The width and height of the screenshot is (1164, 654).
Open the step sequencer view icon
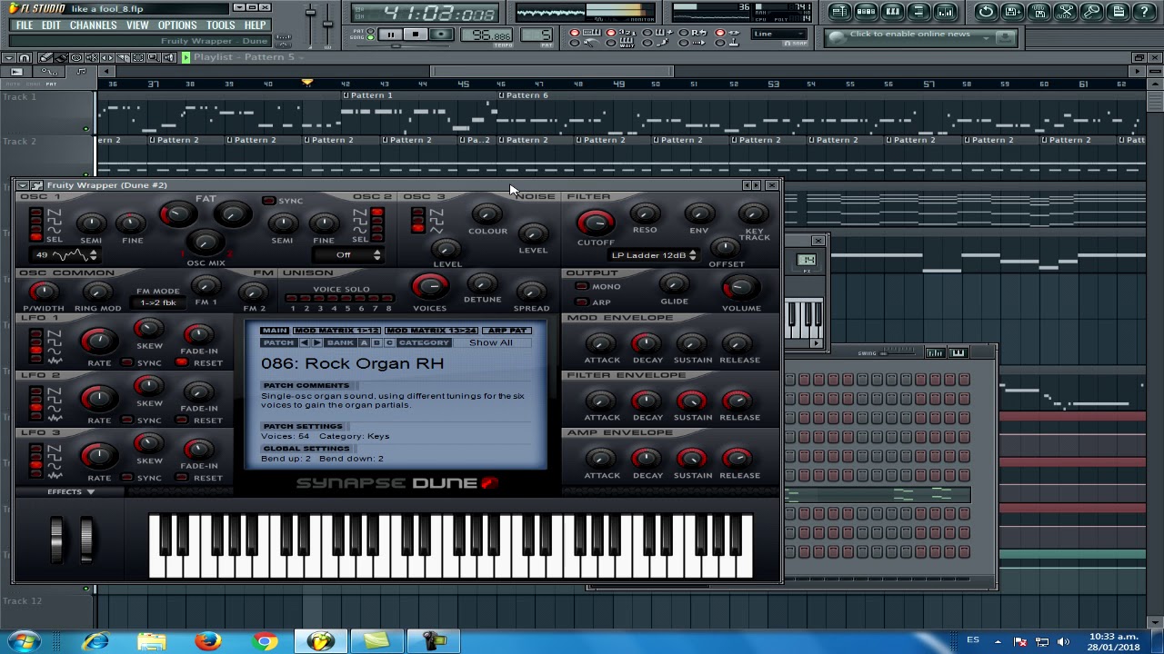pyautogui.click(x=866, y=12)
